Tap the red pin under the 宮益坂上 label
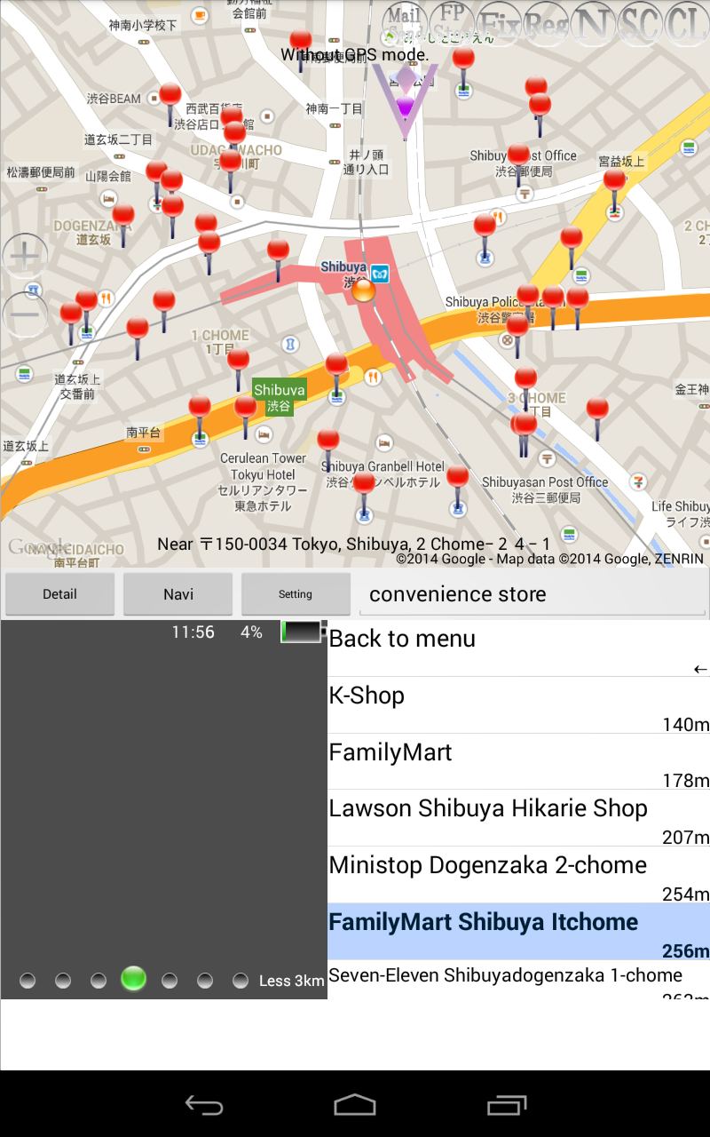Screen dimensions: 710x1137 (614, 189)
